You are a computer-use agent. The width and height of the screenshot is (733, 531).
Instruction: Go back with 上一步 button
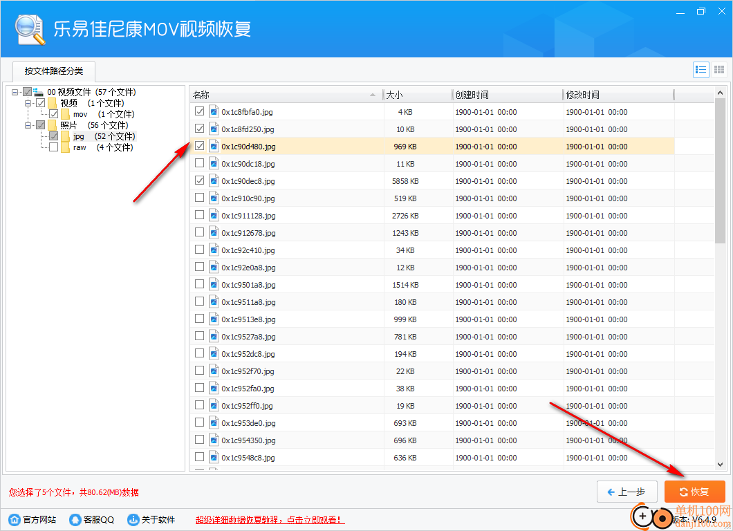pos(627,492)
